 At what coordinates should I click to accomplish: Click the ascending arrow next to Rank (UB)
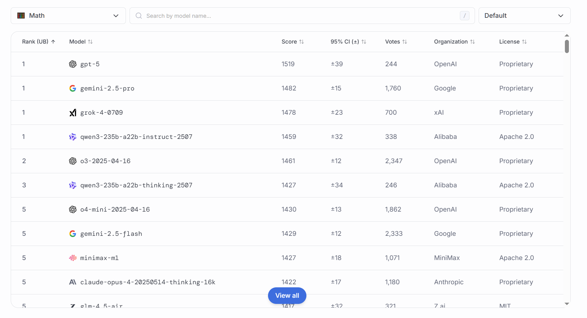(53, 42)
